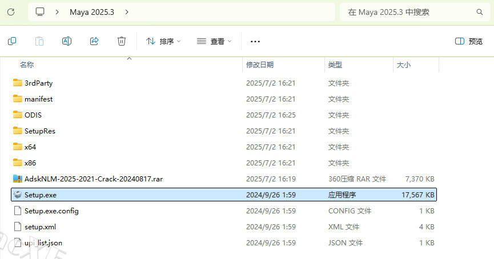Click the Rename icon in toolbar
The image size is (494, 259).
pos(67,41)
